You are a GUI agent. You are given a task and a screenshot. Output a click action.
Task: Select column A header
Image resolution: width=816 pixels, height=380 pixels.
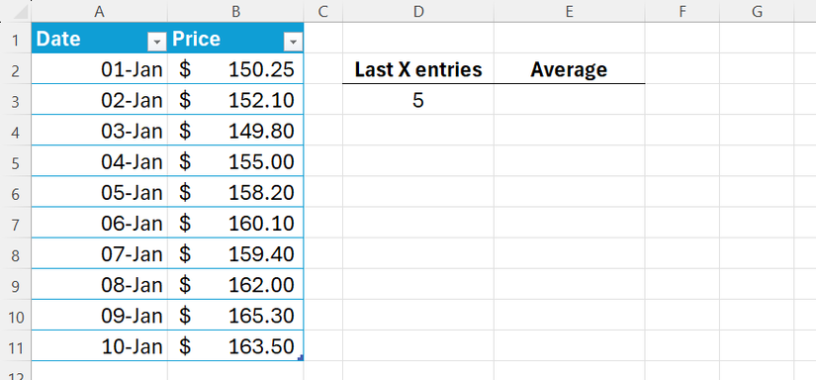coord(99,11)
